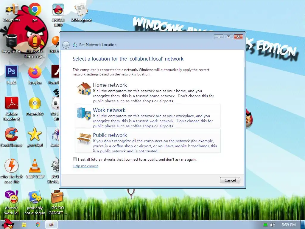Open the Firefox icon labeled furryfox
This screenshot has height=229, width=305.
35,74
